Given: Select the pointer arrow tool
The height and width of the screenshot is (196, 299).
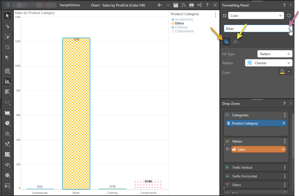Looking at the screenshot, I should click(x=7, y=16).
